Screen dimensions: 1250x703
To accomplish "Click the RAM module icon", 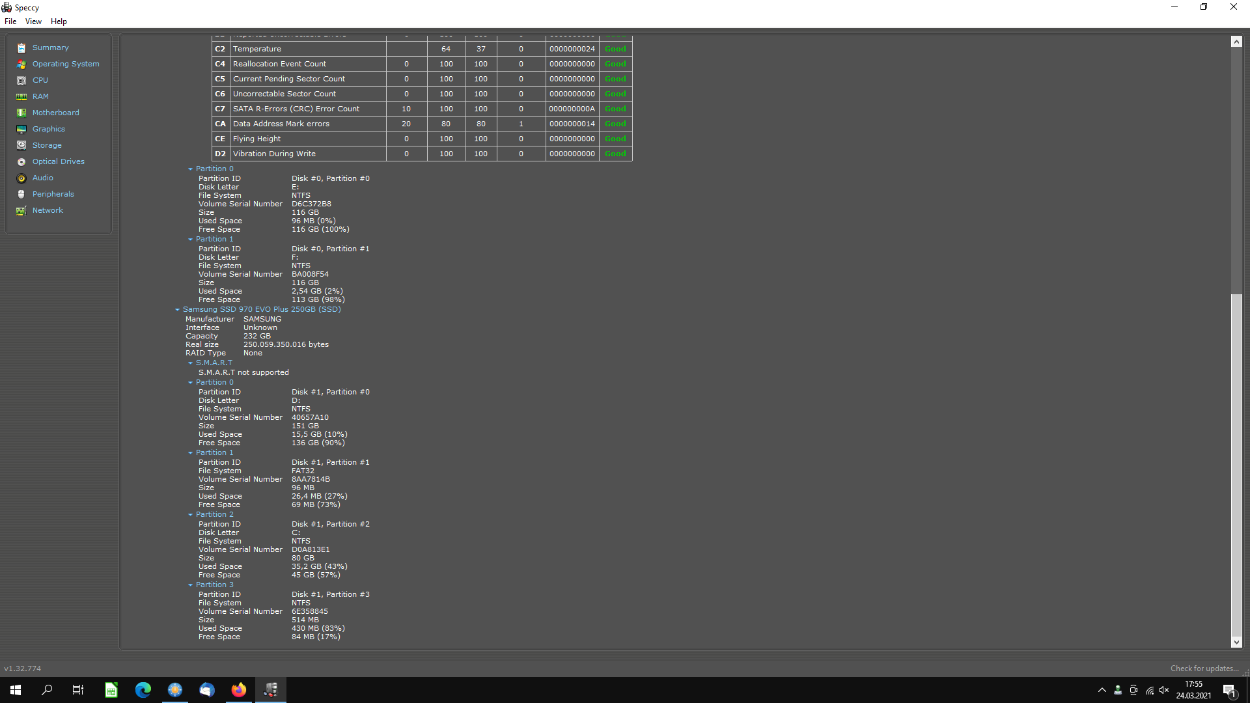I will 21,97.
